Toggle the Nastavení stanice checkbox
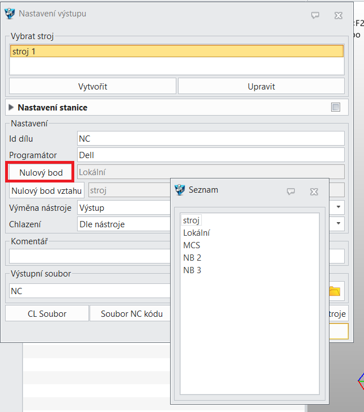364x412 pixels. [336, 107]
